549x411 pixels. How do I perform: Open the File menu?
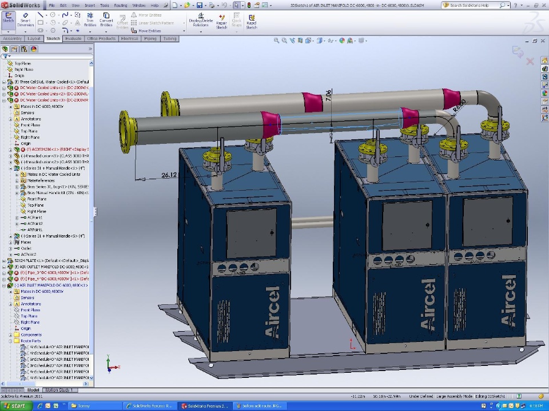click(x=52, y=5)
